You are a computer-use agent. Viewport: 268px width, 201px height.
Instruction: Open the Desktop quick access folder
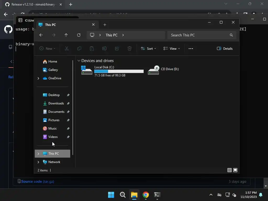point(54,95)
